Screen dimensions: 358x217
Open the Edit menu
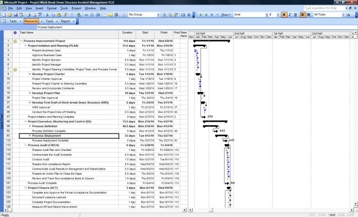point(19,8)
